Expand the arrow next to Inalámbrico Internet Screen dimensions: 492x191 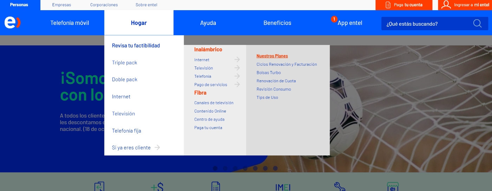[x=237, y=59]
